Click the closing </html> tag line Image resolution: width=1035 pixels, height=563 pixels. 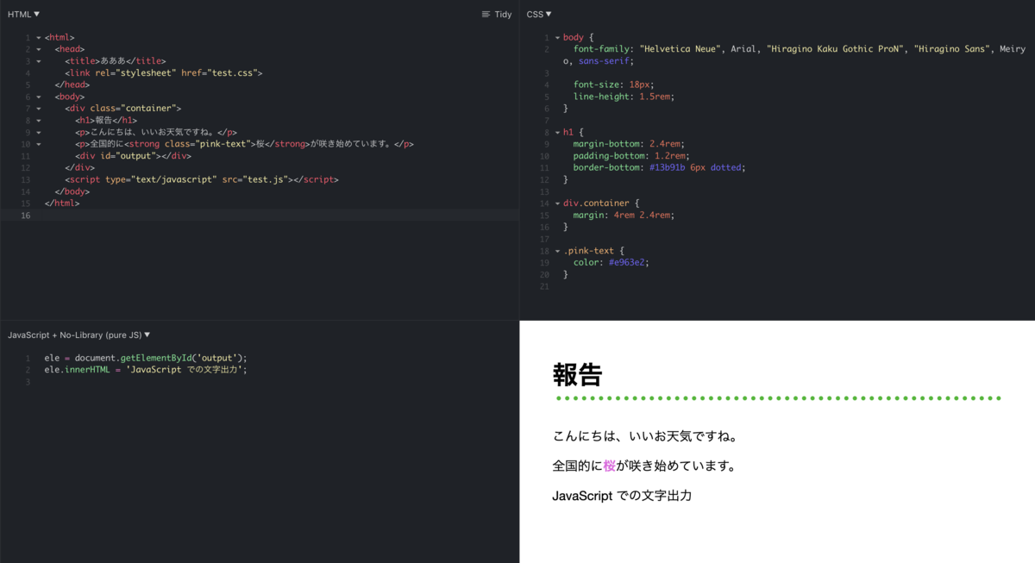62,203
